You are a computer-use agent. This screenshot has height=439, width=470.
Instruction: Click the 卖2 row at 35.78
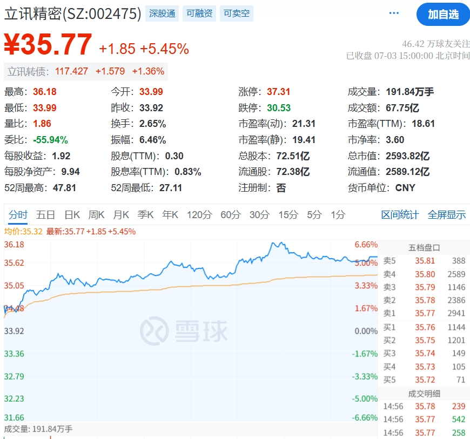pos(424,300)
